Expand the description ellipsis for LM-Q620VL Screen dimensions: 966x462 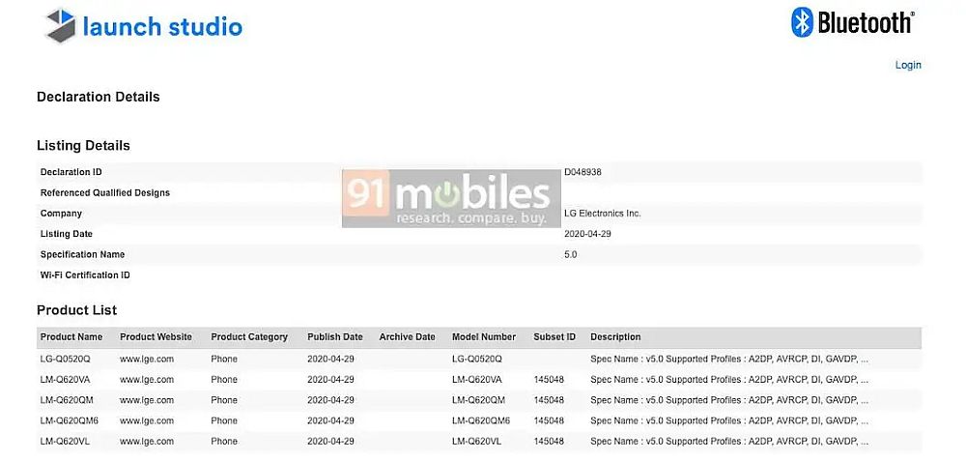(x=864, y=441)
